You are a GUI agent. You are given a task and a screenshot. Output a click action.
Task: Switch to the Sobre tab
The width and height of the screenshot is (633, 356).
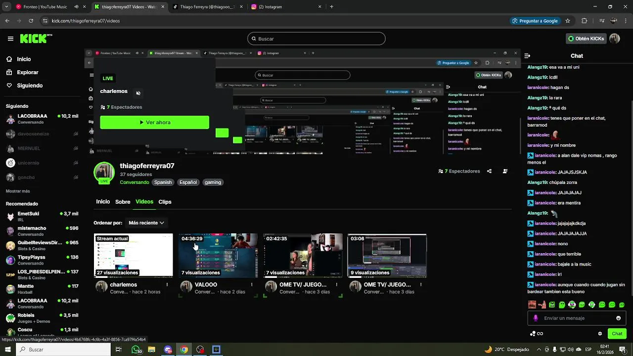123,202
